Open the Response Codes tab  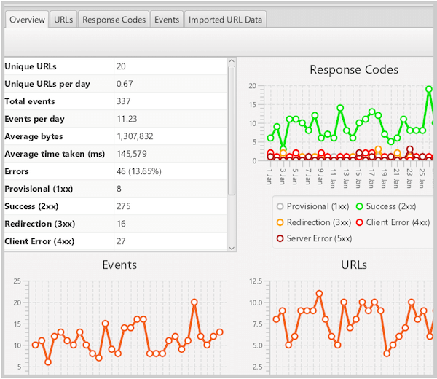114,20
